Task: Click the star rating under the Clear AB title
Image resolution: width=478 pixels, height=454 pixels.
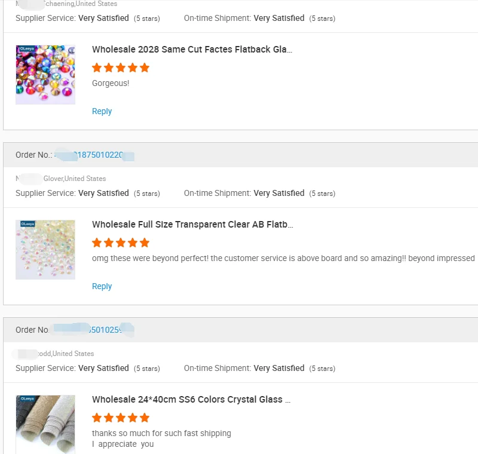Action: (121, 243)
